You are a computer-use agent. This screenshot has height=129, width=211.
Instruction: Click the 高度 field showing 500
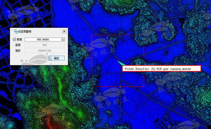45,45
